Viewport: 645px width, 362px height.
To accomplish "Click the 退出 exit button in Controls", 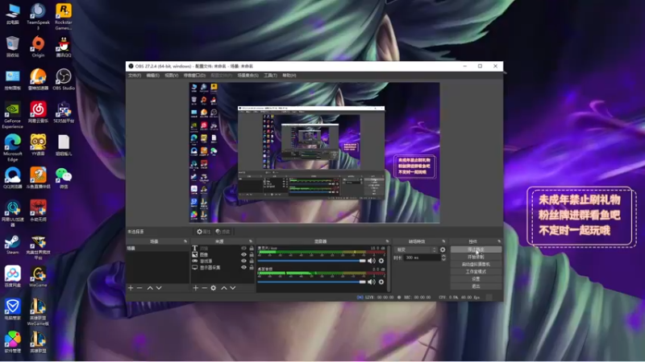I will pyautogui.click(x=476, y=286).
